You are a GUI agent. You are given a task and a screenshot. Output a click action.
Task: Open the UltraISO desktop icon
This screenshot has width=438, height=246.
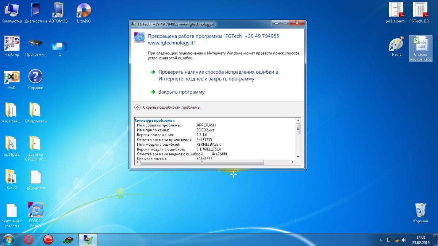click(84, 11)
